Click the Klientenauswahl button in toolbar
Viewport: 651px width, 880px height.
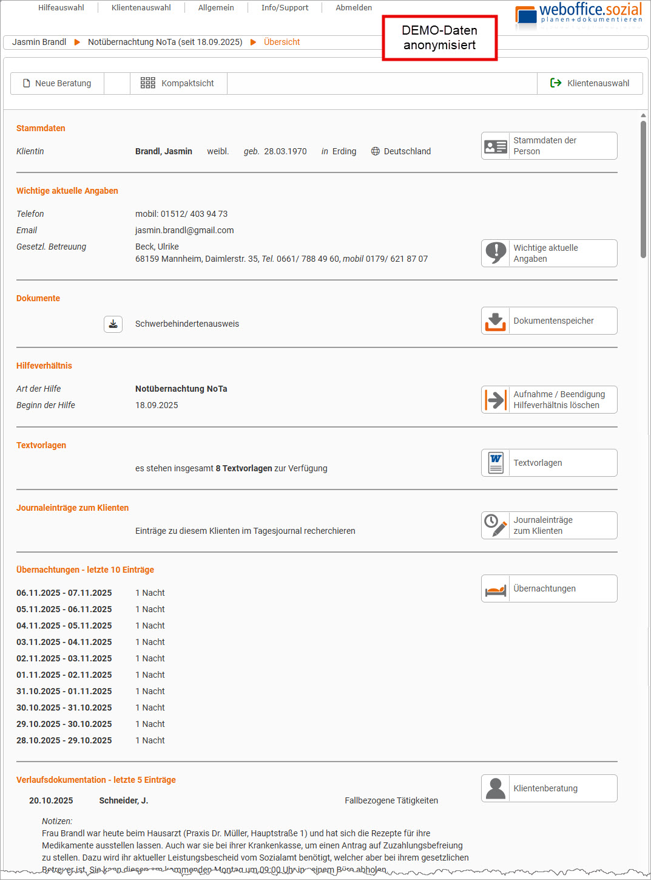pyautogui.click(x=590, y=84)
